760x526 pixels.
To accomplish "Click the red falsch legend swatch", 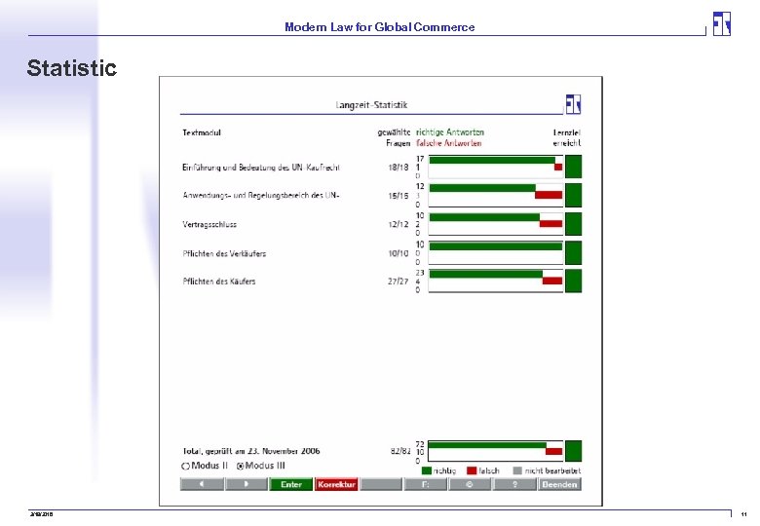I will coord(472,470).
